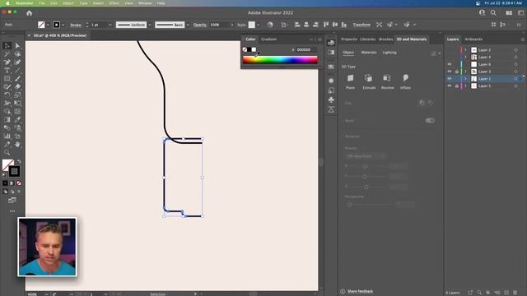Choose the Plane 3D type
This screenshot has height=296, width=527.
(x=350, y=81)
